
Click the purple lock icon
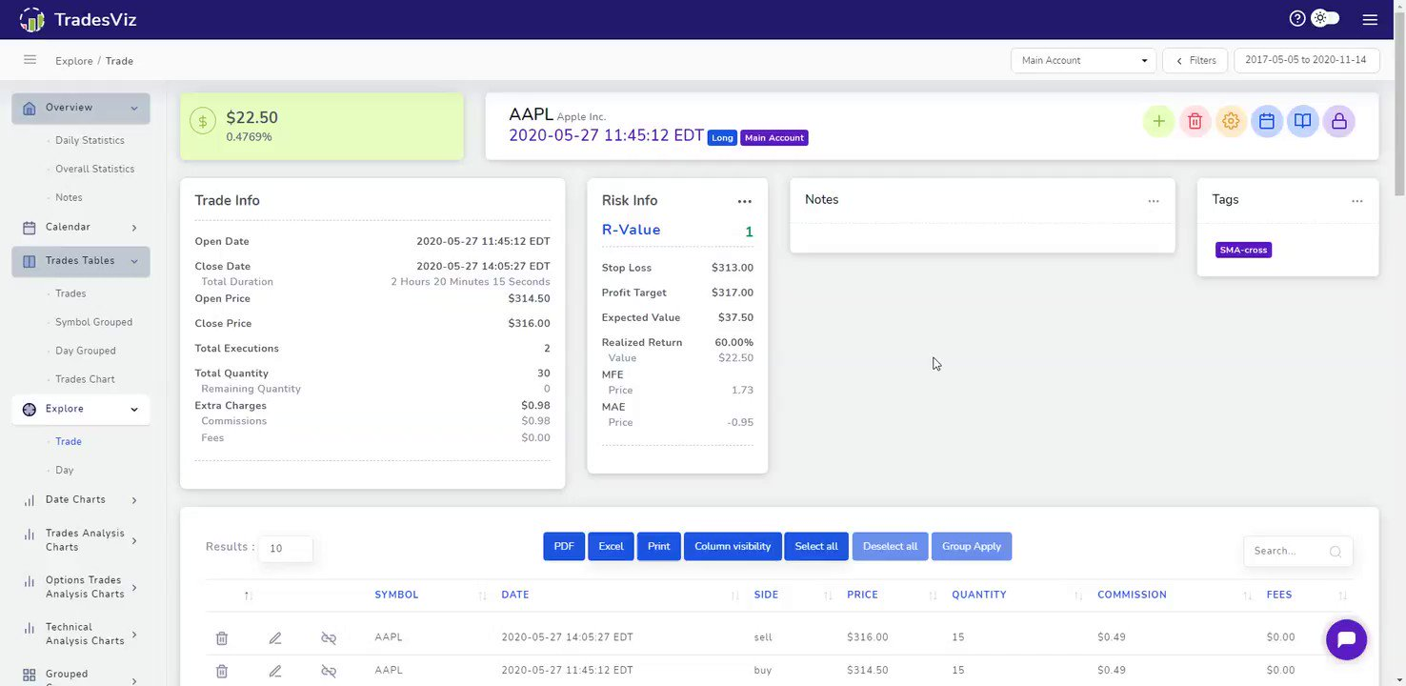[1339, 121]
